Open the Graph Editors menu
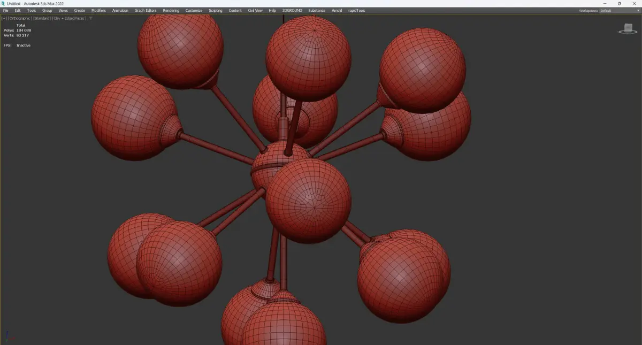The width and height of the screenshot is (642, 345). pos(146,10)
